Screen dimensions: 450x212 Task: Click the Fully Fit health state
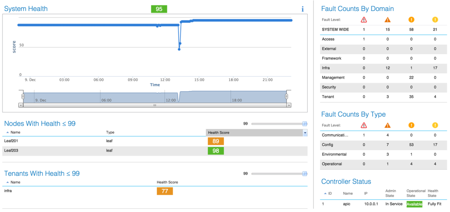click(435, 204)
